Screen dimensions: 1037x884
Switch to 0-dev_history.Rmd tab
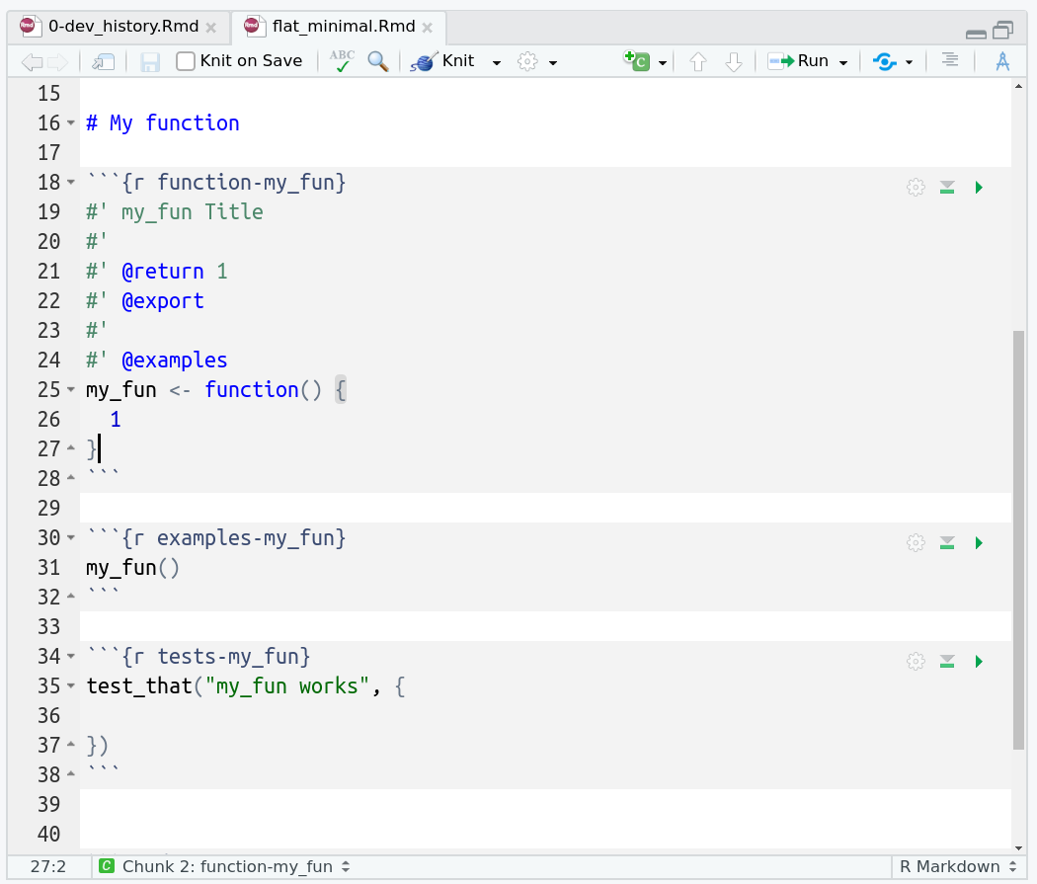[x=123, y=27]
